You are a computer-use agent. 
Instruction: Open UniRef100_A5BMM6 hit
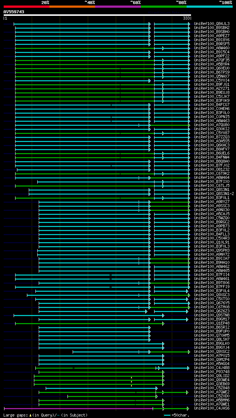(x=212, y=400)
